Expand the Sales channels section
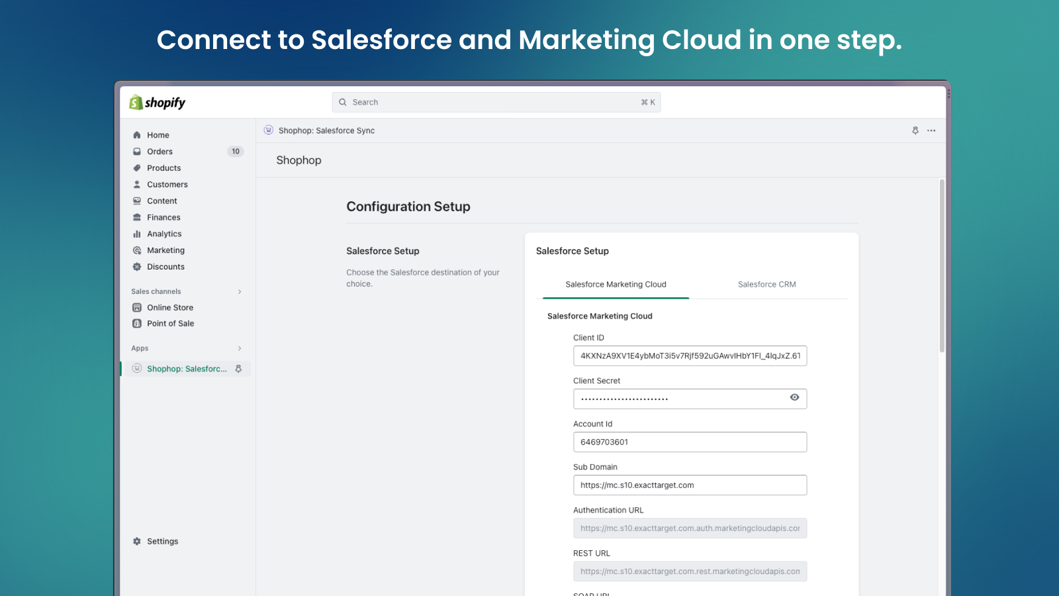 click(240, 291)
